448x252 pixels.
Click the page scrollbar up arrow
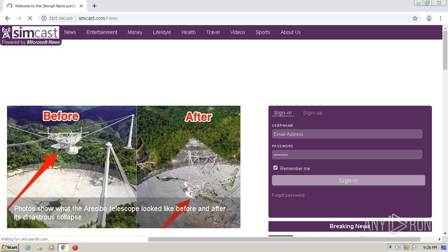click(x=445, y=27)
